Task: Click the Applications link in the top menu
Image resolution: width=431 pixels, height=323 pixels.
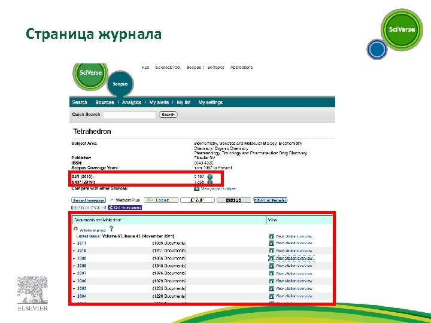Action: 241,67
